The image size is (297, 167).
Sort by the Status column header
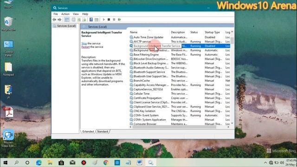pyautogui.click(x=194, y=32)
